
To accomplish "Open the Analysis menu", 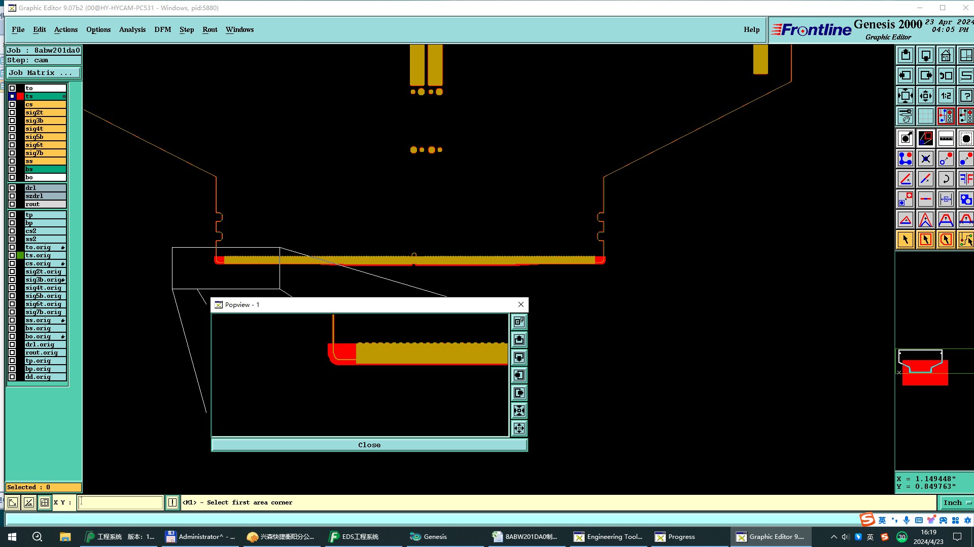I will point(132,29).
